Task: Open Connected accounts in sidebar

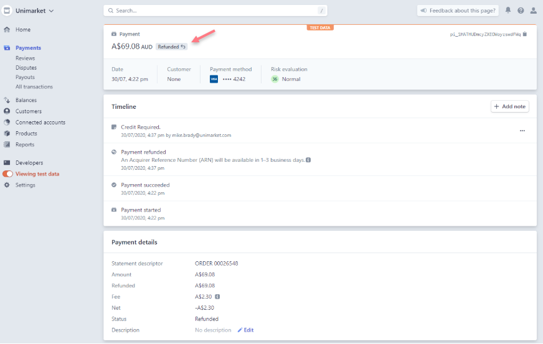Action: click(x=40, y=123)
